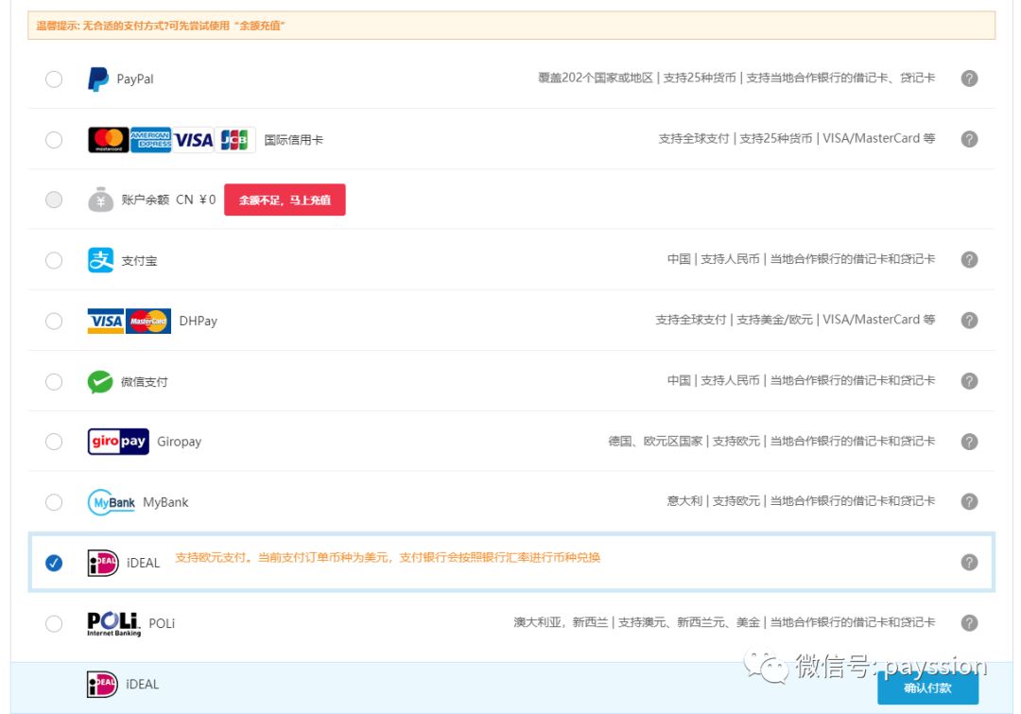This screenshot has width=1021, height=714.
Task: Click the 微信支付 label text
Action: [144, 382]
